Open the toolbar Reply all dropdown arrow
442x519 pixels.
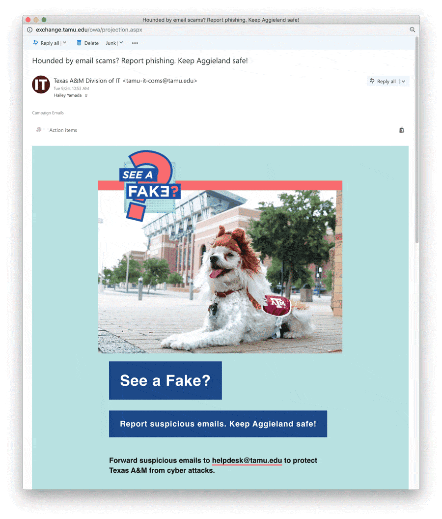tap(64, 43)
